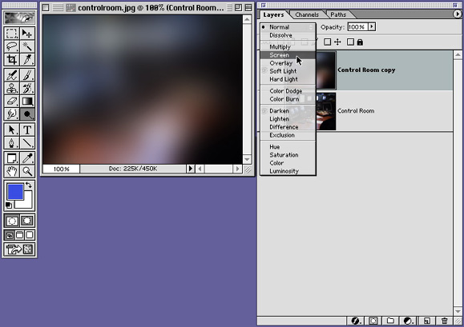
Task: Select the Zoom tool
Action: [27, 171]
